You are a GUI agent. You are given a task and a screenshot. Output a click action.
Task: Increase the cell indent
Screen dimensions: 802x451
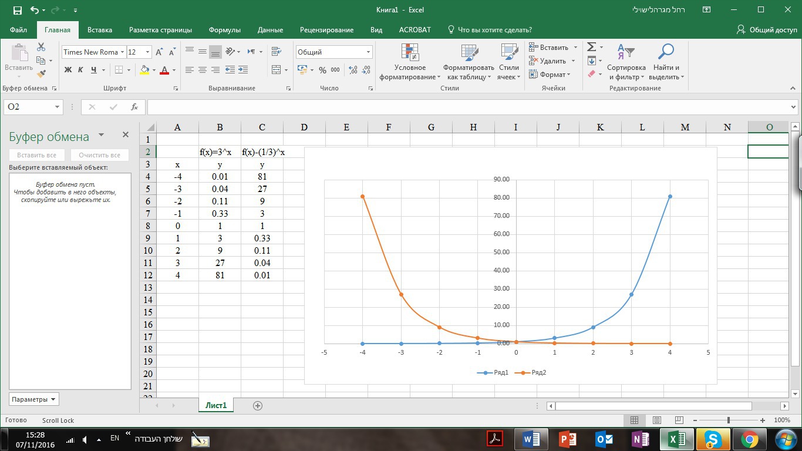(242, 70)
